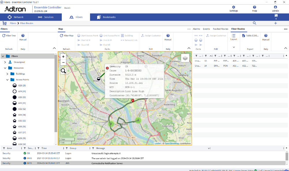Select the fiber route row with ID 13
The width and height of the screenshot is (289, 171).
pyautogui.click(x=240, y=61)
